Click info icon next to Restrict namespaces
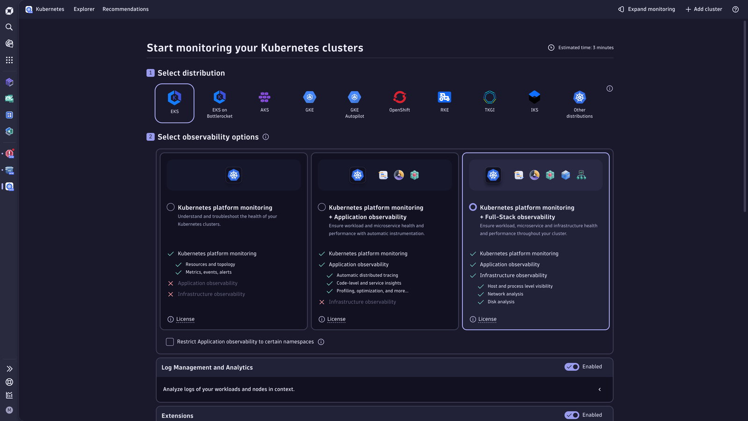 [x=321, y=342]
